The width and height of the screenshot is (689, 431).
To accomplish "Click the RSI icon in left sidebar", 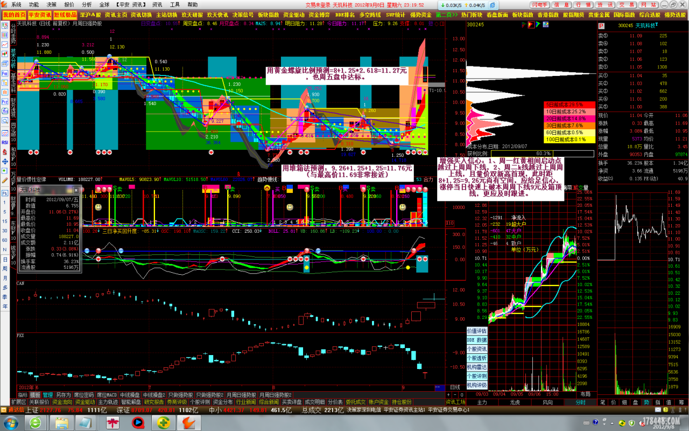I will (x=4, y=142).
